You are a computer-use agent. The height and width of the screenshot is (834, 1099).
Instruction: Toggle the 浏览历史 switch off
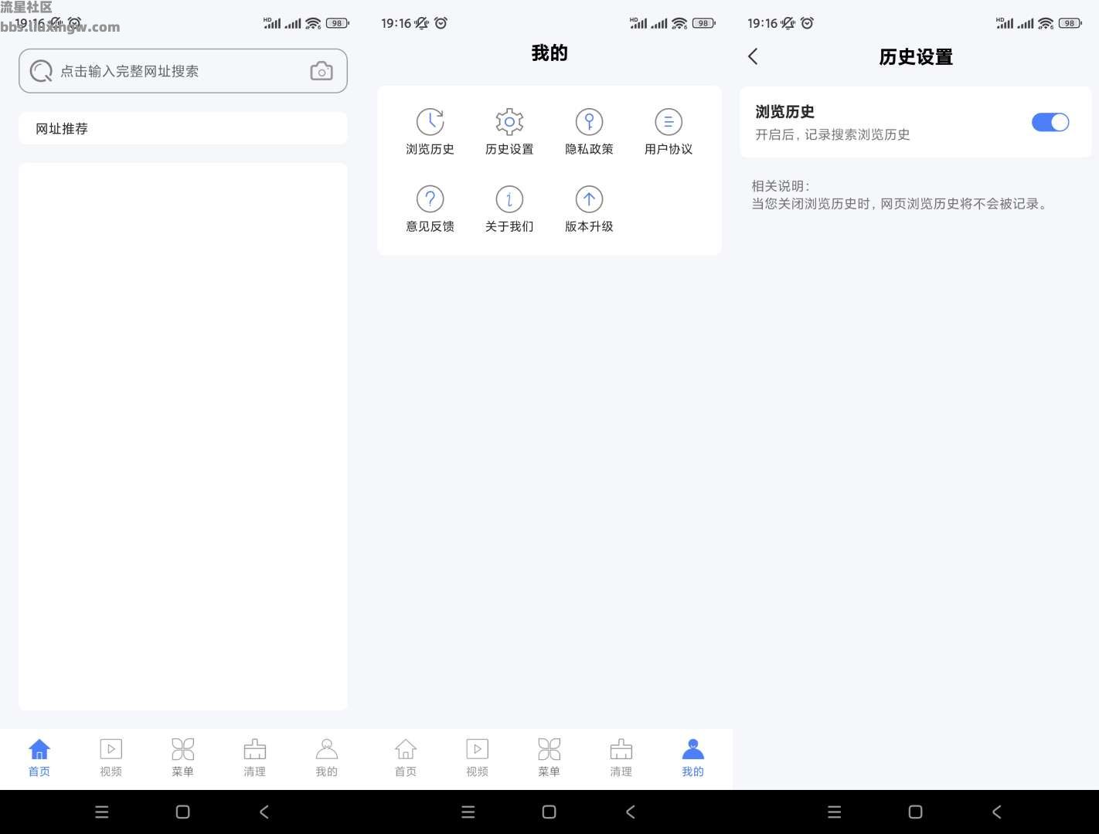[x=1050, y=122]
